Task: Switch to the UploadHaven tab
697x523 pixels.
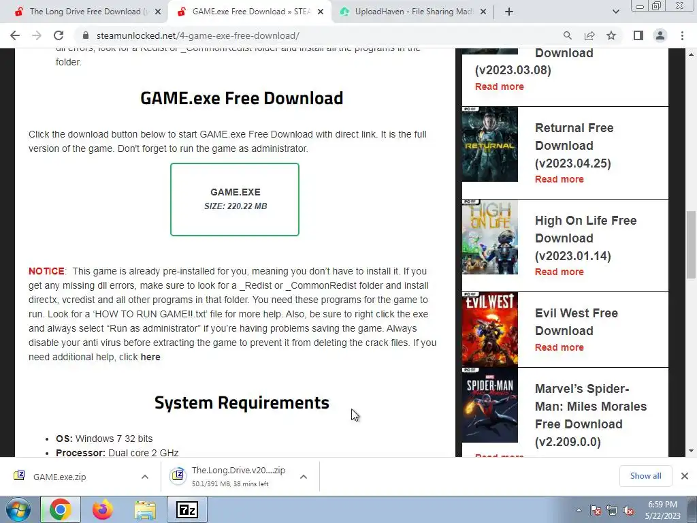Action: (x=413, y=12)
